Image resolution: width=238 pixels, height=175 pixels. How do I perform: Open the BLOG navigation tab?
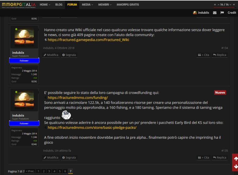tap(59, 5)
